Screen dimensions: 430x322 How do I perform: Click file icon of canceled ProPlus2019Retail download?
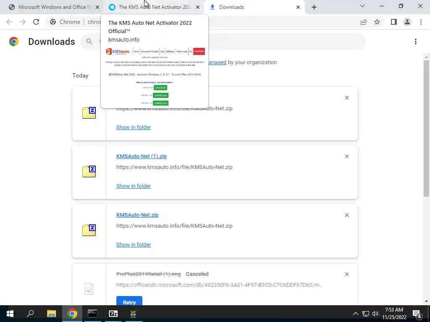[89, 289]
